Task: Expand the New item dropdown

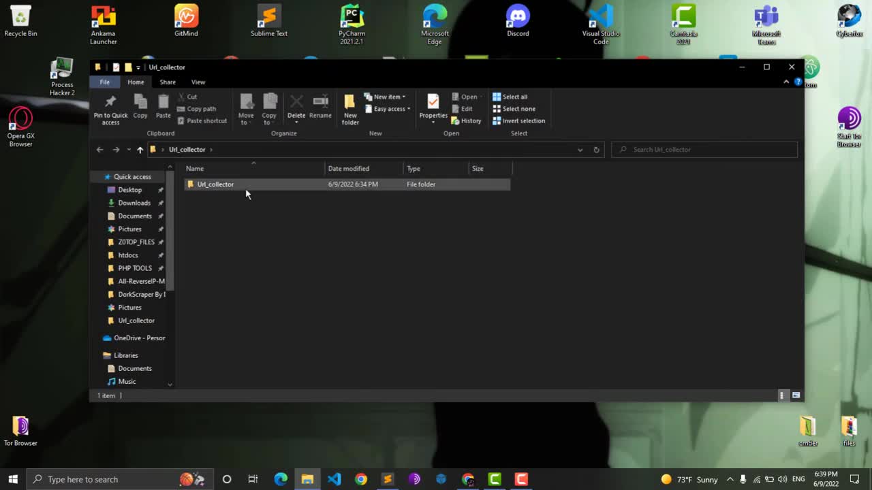Action: click(x=385, y=97)
